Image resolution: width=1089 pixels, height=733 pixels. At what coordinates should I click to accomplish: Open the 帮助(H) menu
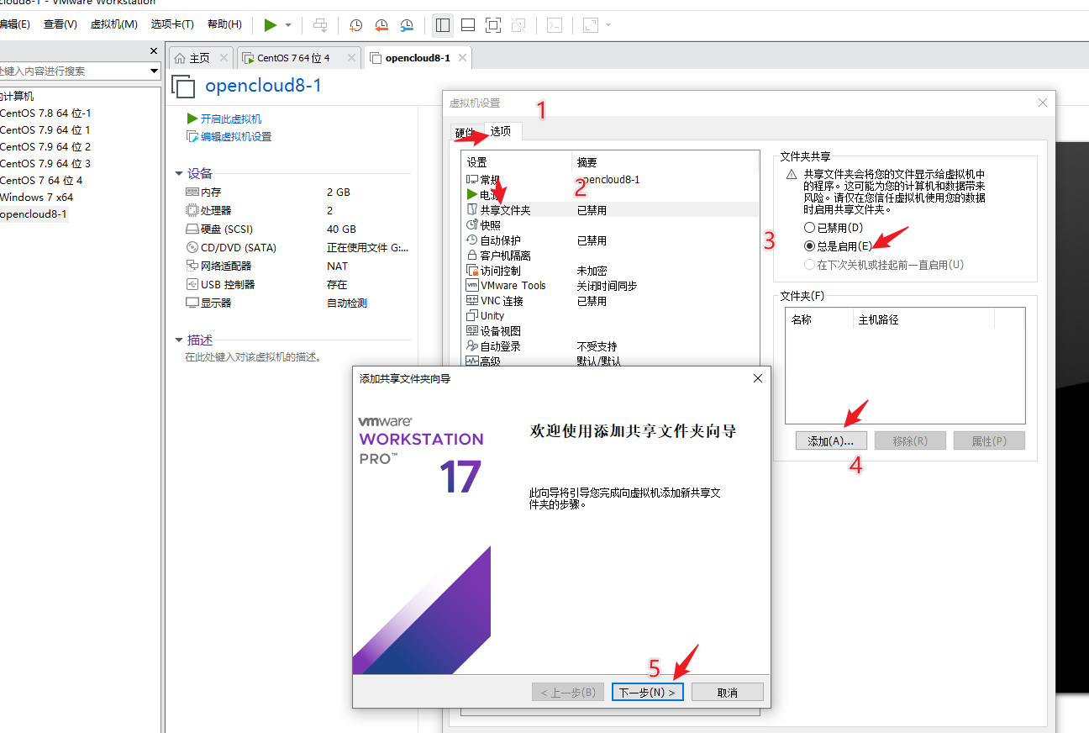(224, 24)
